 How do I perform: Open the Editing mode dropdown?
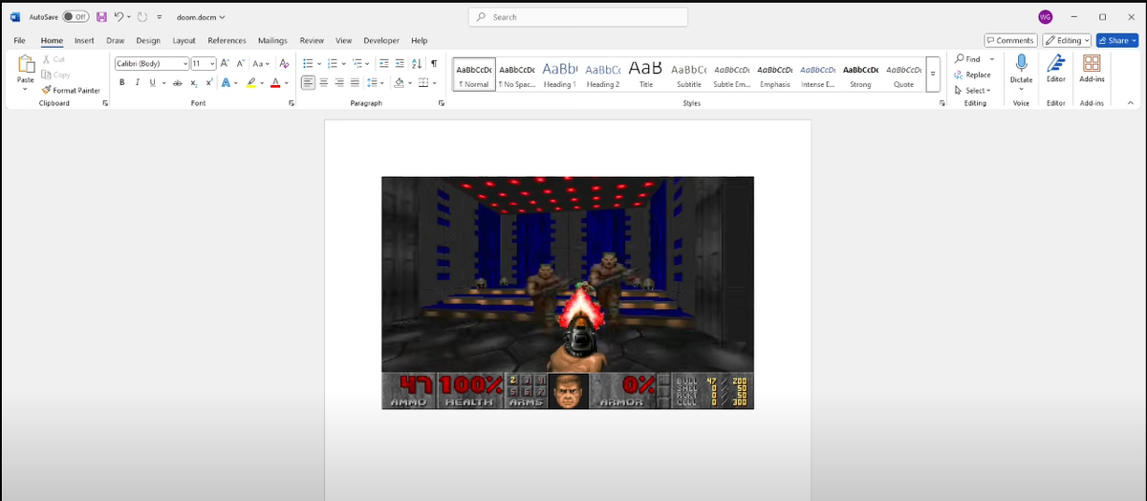tap(1066, 40)
